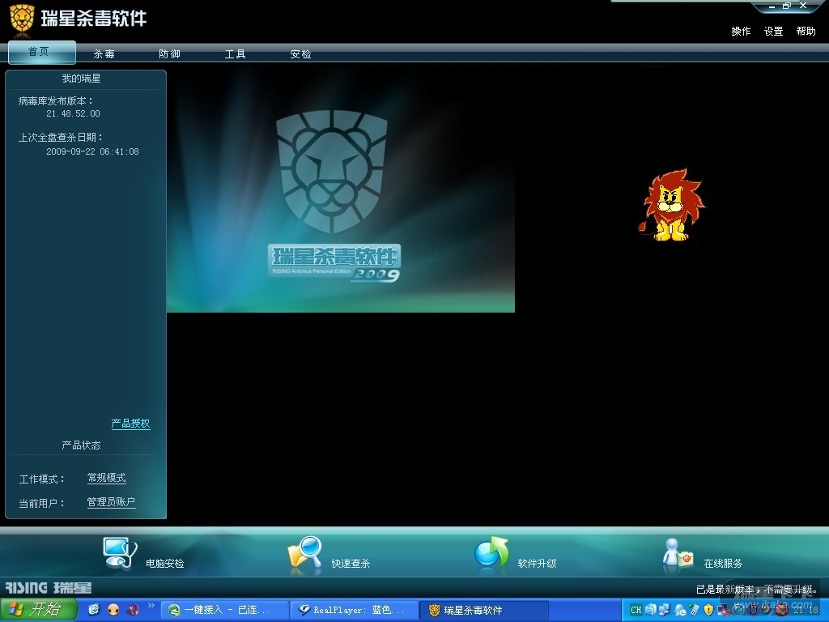Click the 软件升级 globe arrow icon
Image resolution: width=829 pixels, height=622 pixels.
point(491,553)
